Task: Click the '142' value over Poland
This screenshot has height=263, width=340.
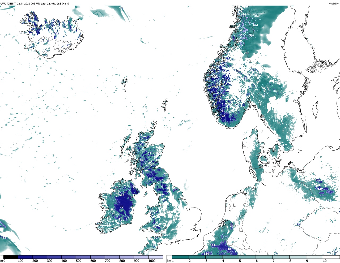Action: click(x=320, y=189)
